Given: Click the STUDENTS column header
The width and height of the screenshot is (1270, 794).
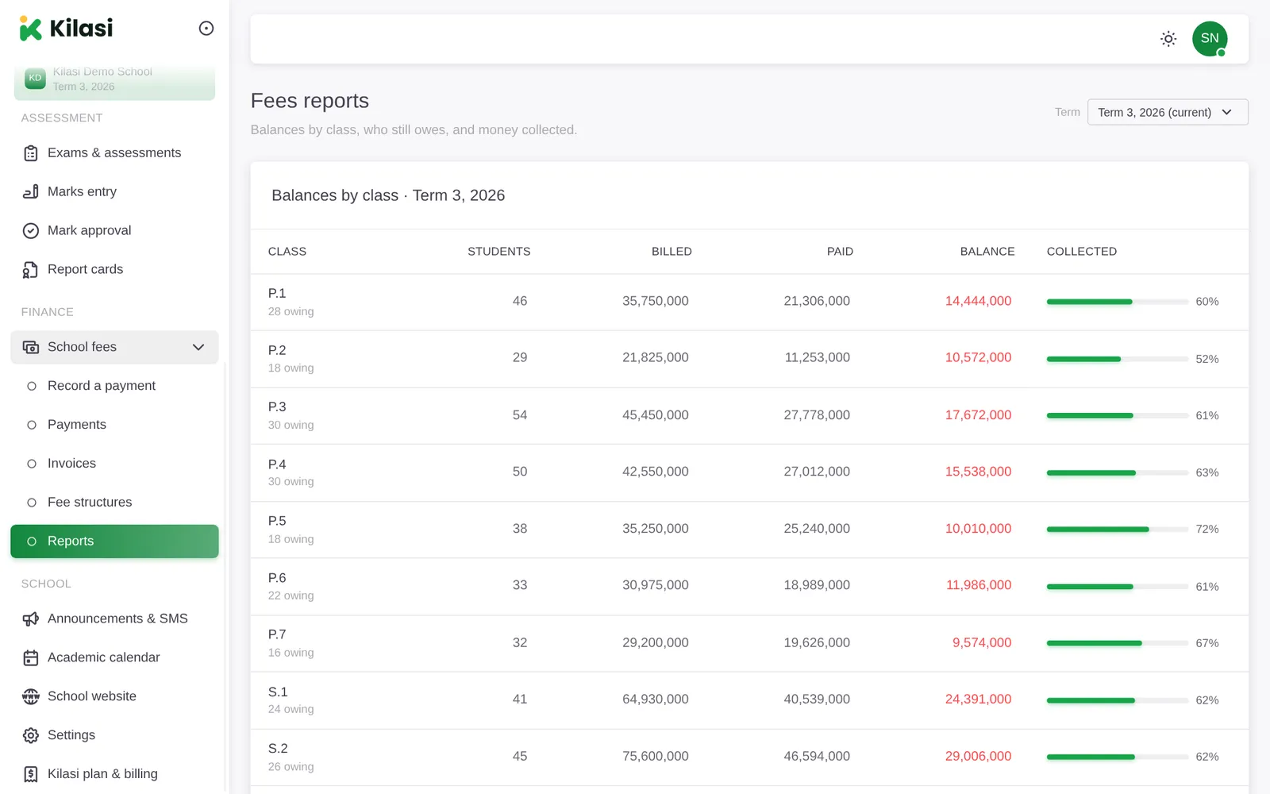Looking at the screenshot, I should click(498, 252).
